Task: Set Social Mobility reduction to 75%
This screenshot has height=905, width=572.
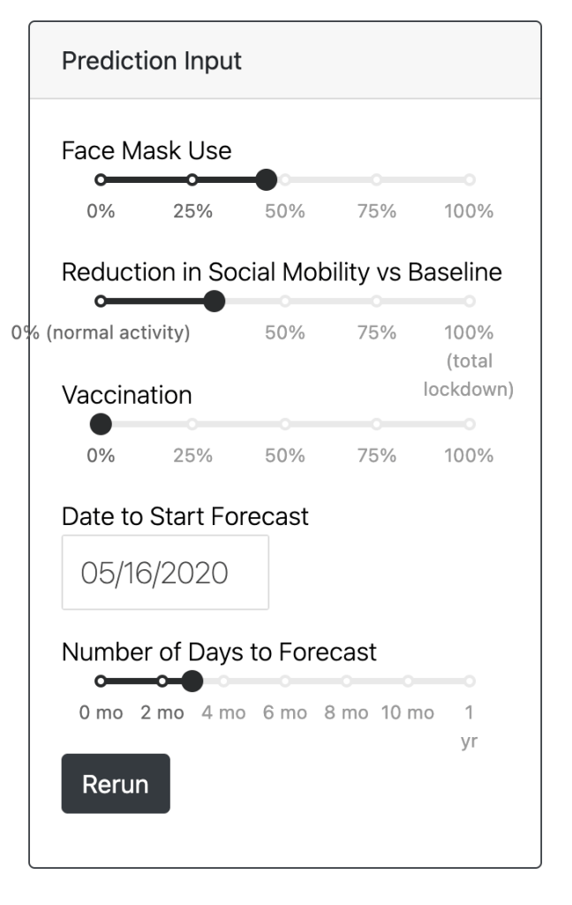Action: tap(377, 301)
